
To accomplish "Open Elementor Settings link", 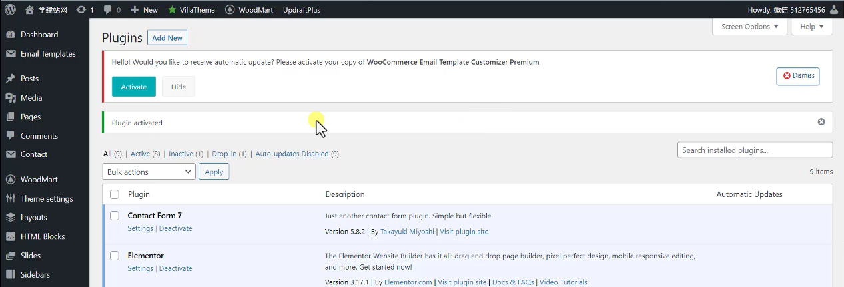I will click(140, 268).
